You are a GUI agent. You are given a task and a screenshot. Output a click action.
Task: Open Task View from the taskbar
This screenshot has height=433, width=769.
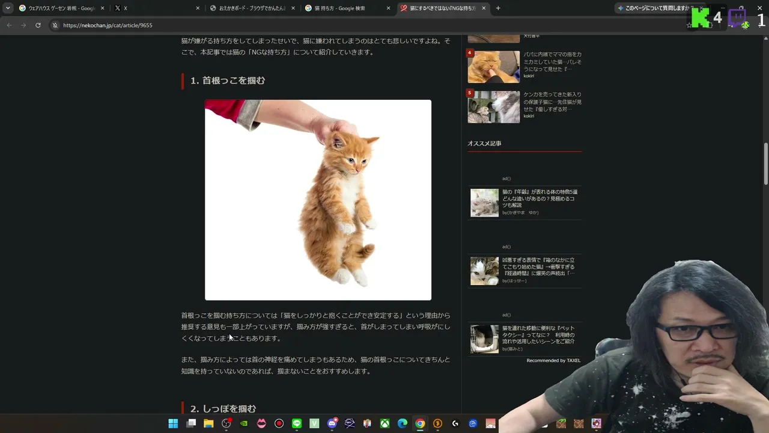[191, 423]
